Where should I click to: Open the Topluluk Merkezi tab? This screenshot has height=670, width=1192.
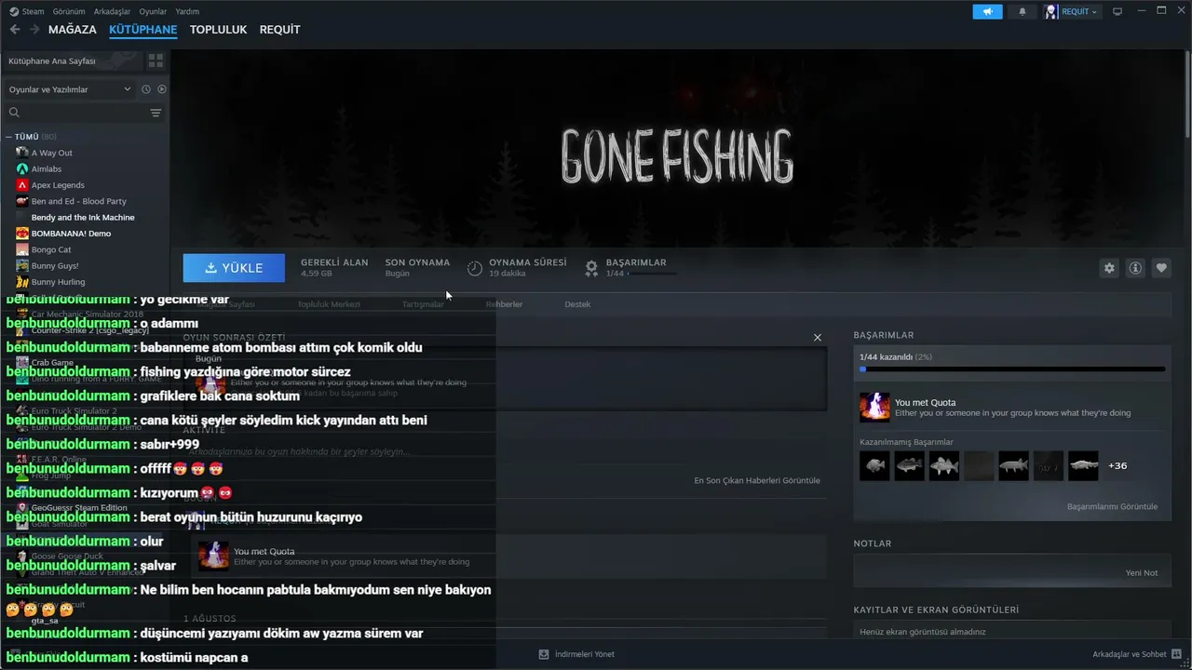329,304
